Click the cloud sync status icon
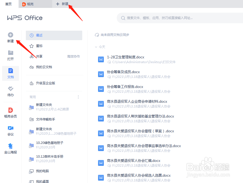This screenshot has height=183, width=243. tap(97, 35)
